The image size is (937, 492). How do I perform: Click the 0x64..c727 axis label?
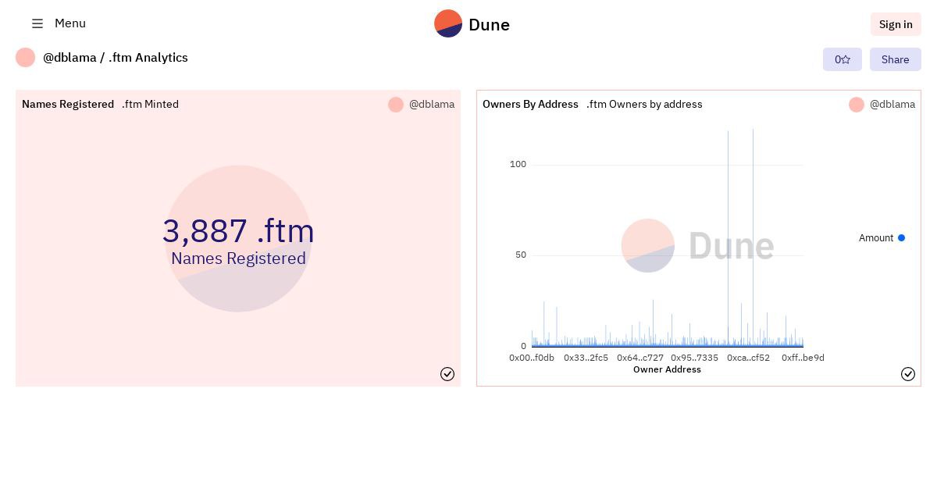click(640, 358)
